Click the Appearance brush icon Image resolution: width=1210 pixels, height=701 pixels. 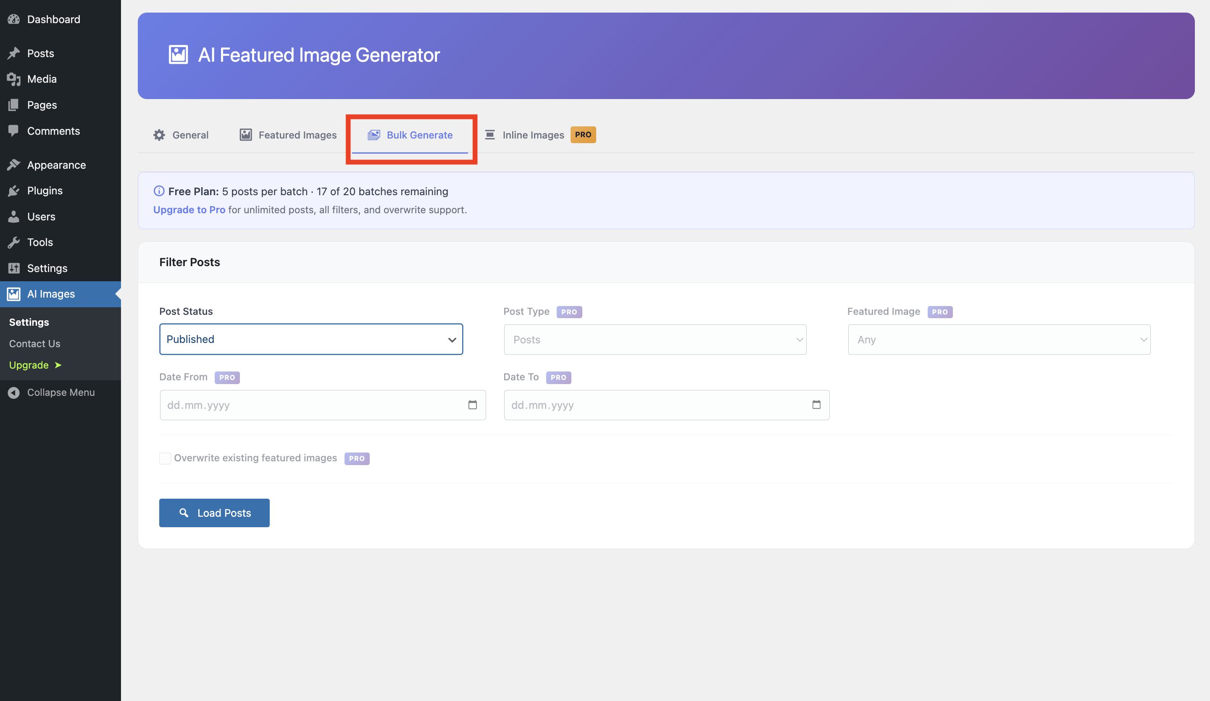14,164
